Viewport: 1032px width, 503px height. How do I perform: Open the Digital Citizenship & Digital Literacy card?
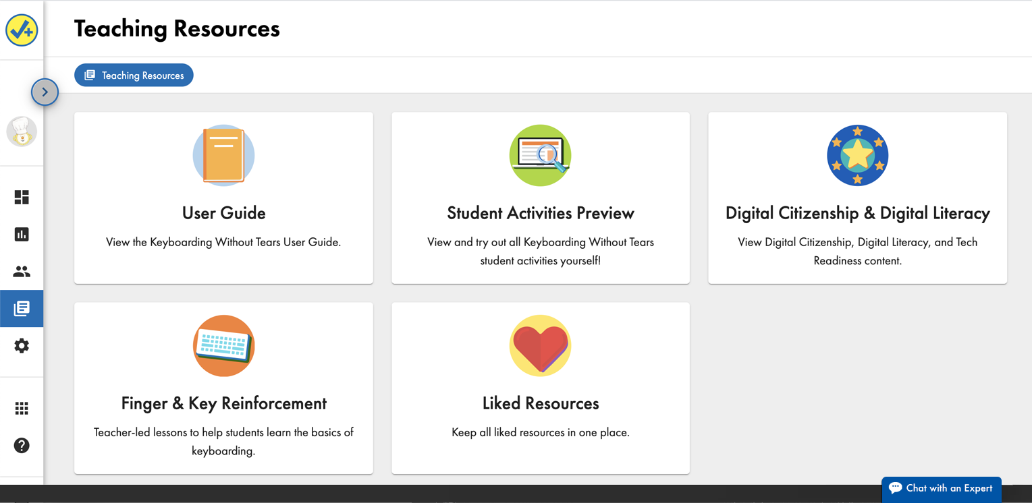[857, 198]
